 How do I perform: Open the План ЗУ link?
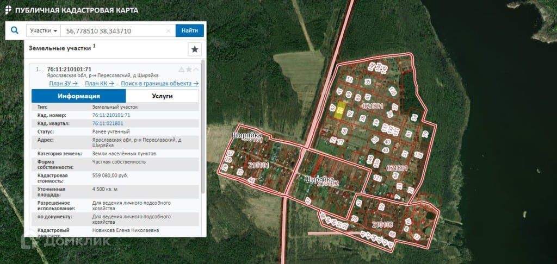click(64, 84)
